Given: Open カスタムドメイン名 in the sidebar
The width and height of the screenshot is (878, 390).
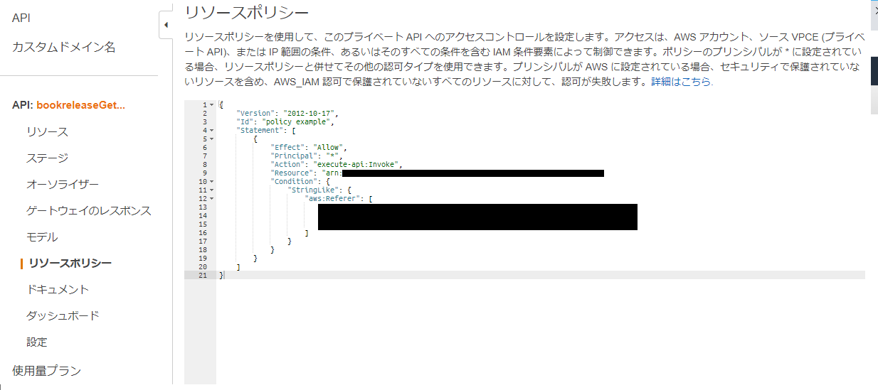Looking at the screenshot, I should click(63, 48).
